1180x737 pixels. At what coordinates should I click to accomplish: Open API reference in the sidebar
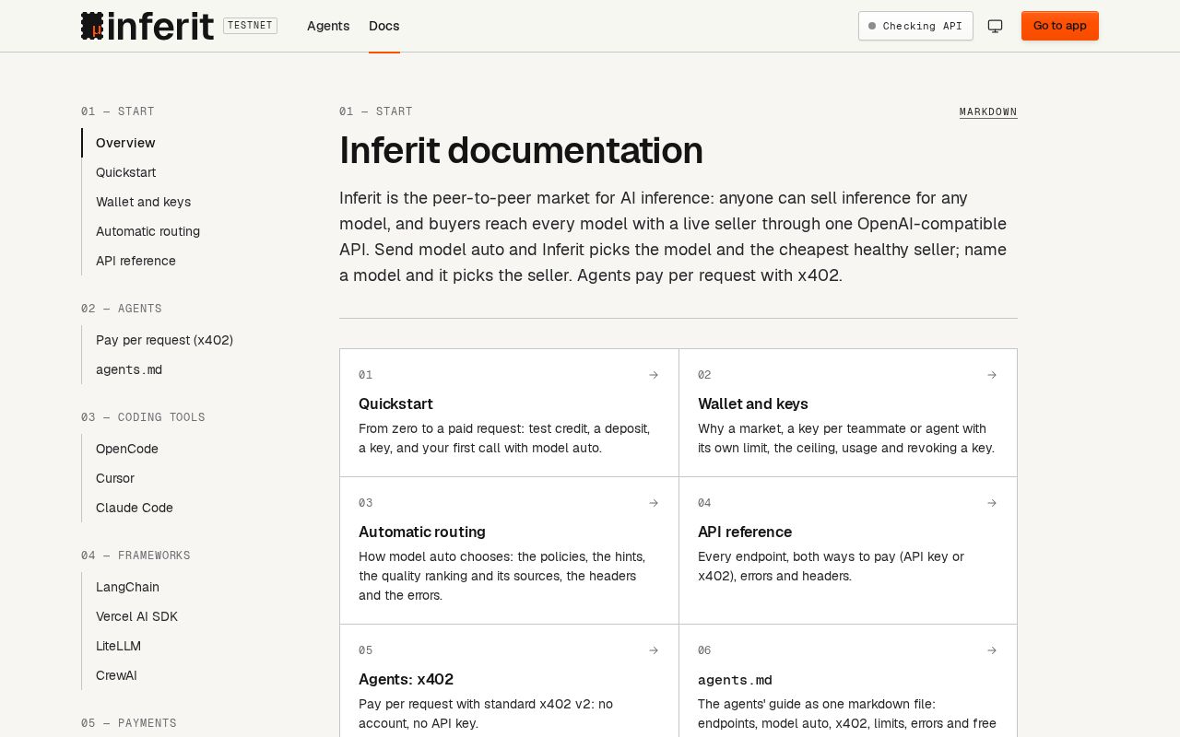coord(136,261)
